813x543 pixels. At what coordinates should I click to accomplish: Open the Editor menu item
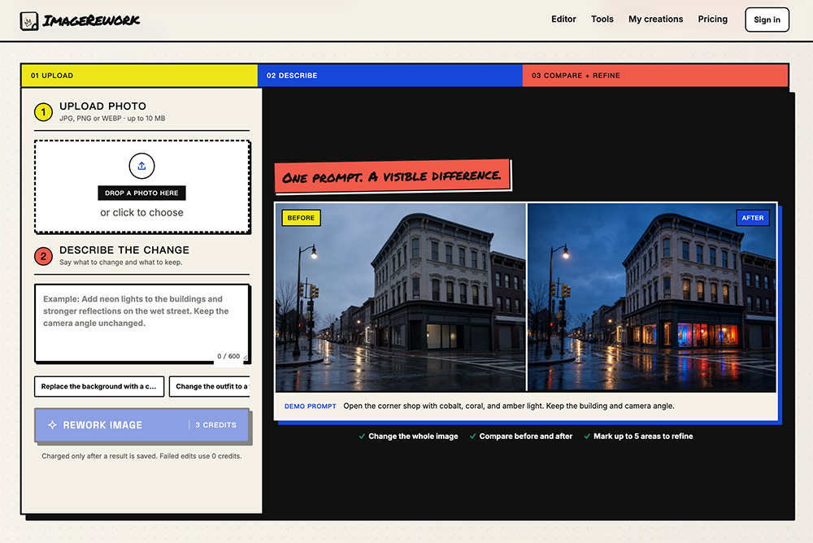[x=563, y=20]
